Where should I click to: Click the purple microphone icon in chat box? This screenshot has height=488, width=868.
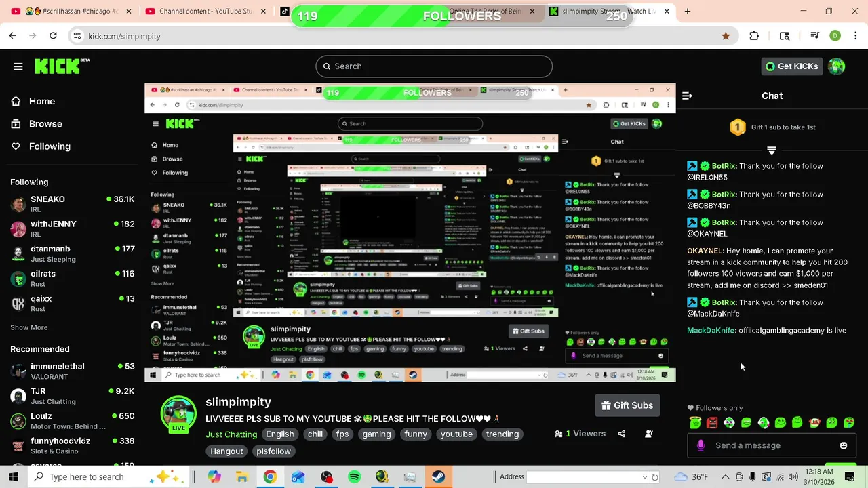[701, 445]
